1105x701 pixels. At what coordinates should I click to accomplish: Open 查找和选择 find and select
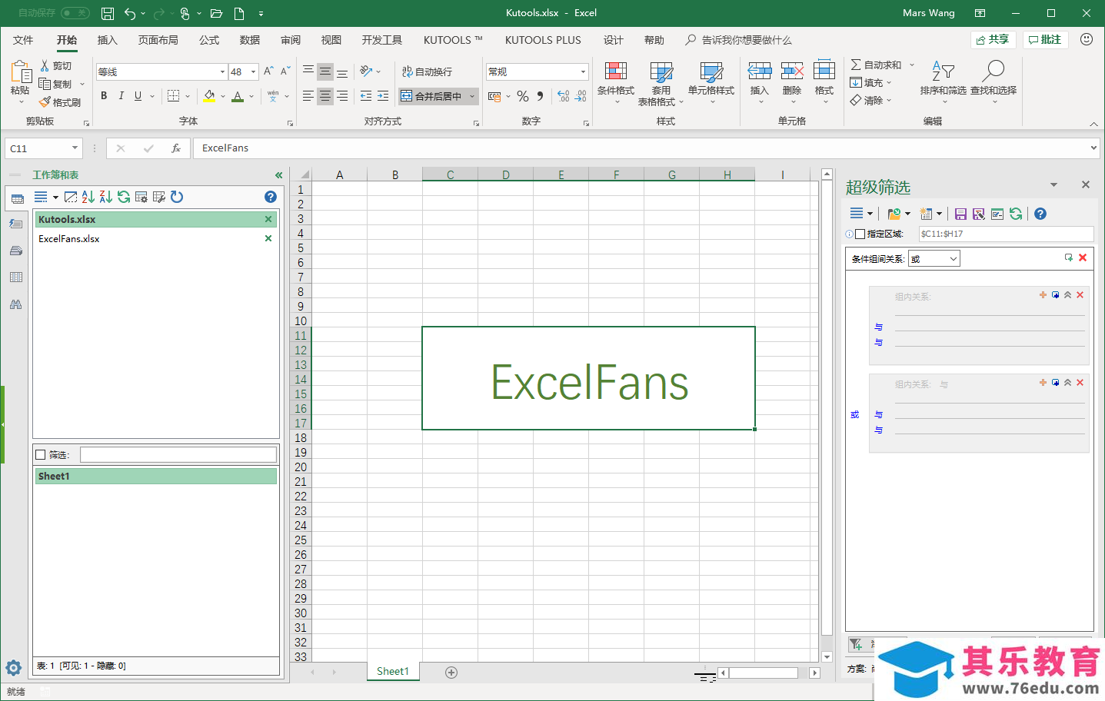tap(994, 81)
